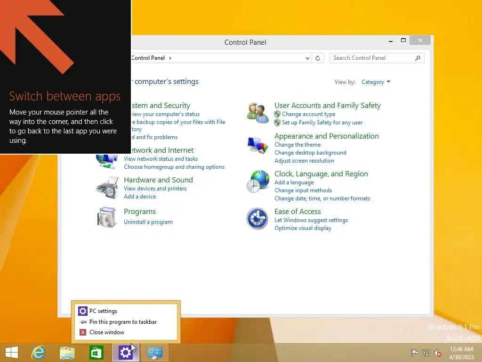
Task: Open the Store app from the taskbar
Action: point(96,353)
